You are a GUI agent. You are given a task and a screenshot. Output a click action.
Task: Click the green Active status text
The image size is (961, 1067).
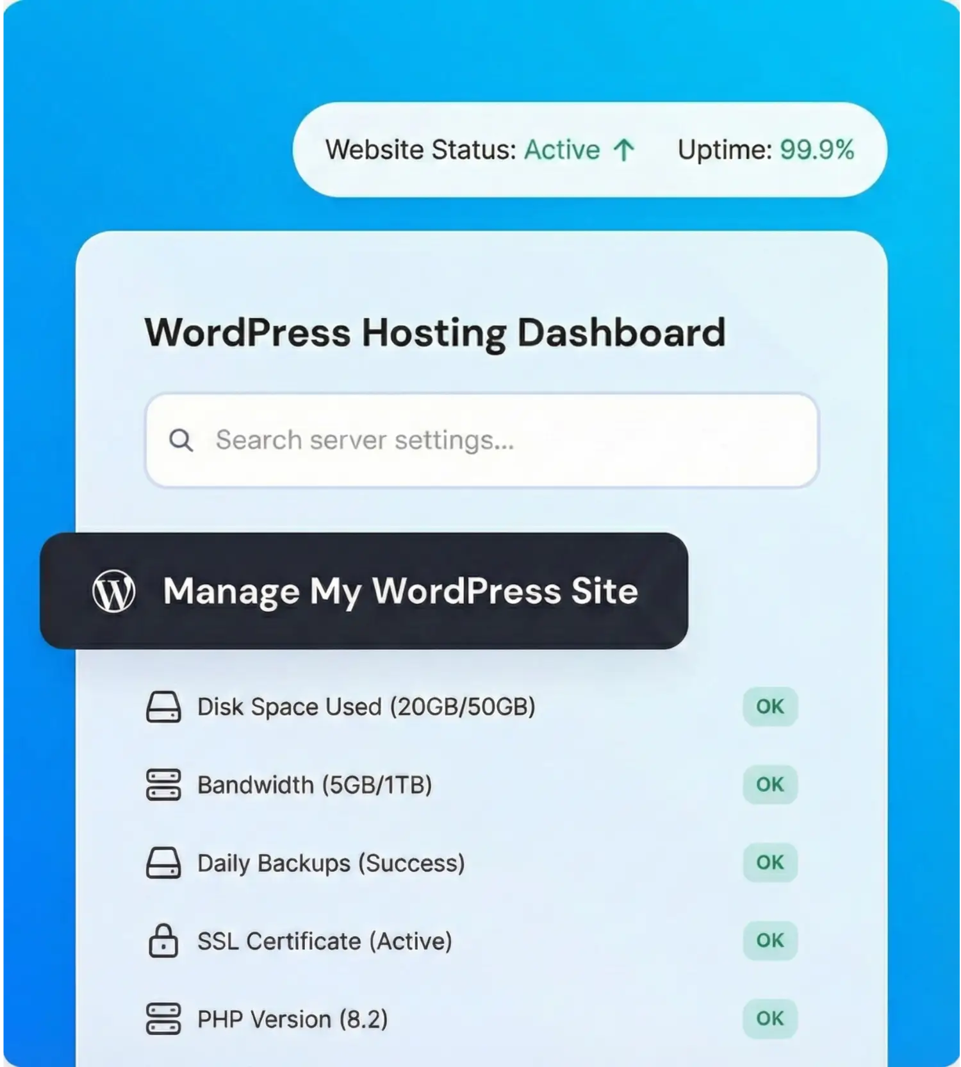(x=563, y=150)
